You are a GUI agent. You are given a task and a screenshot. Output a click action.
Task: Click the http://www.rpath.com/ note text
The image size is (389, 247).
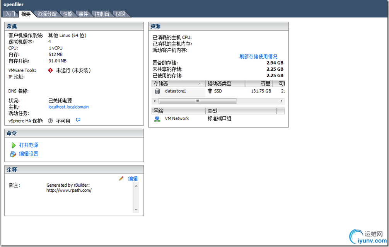[69, 191]
